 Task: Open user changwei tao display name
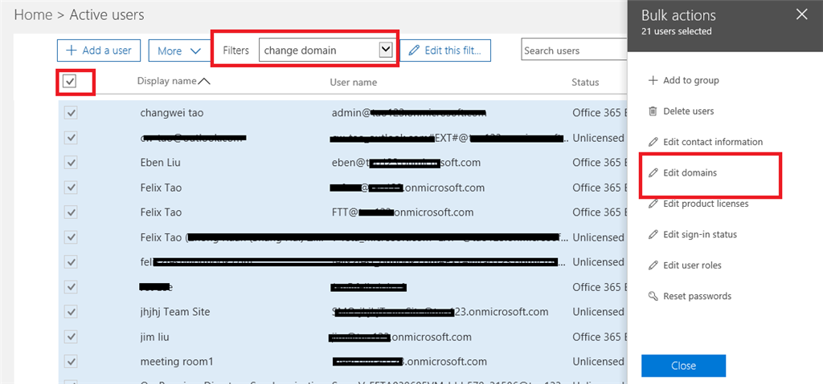point(170,112)
